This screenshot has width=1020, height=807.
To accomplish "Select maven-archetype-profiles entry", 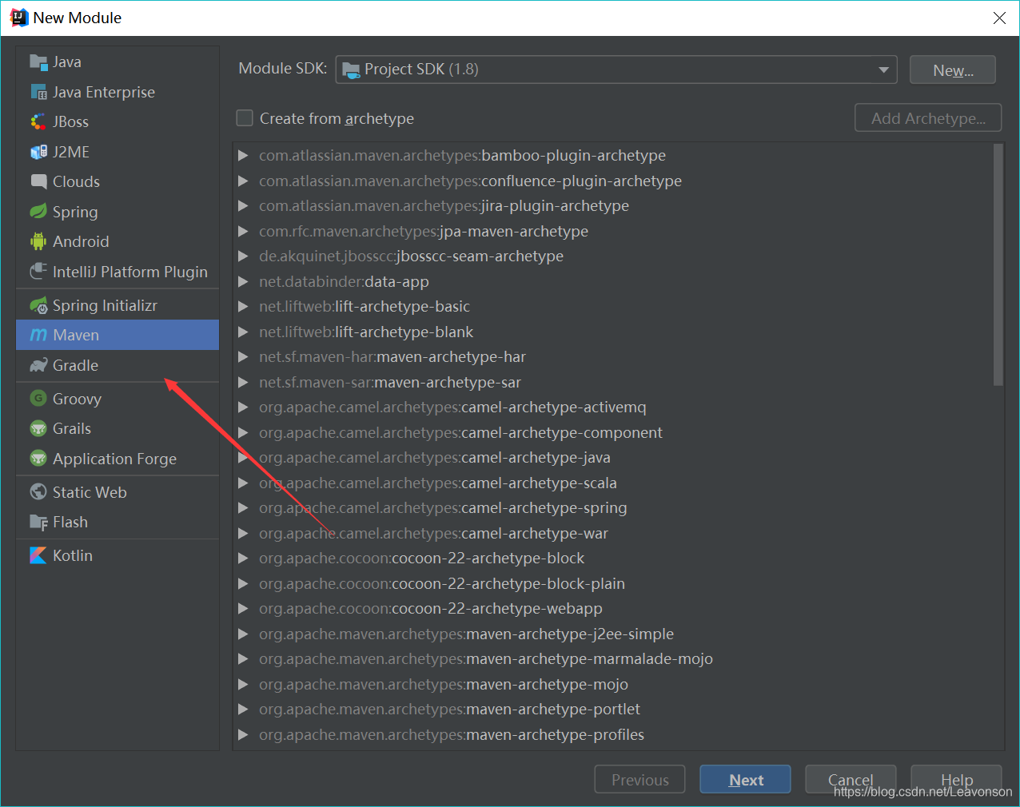I will point(452,735).
